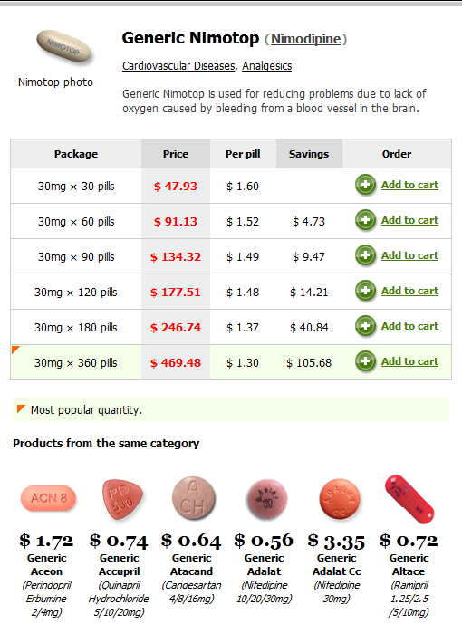
Task: Click Add to cart for 30mg × 360 pills
Action: [x=409, y=361]
